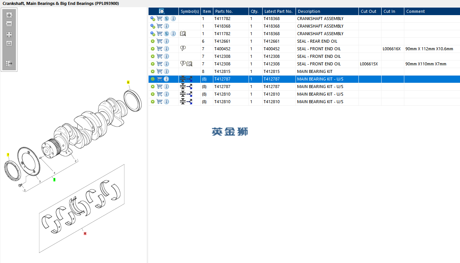Zoom in on the crankshaft diagram
460x263 pixels.
coord(9,15)
